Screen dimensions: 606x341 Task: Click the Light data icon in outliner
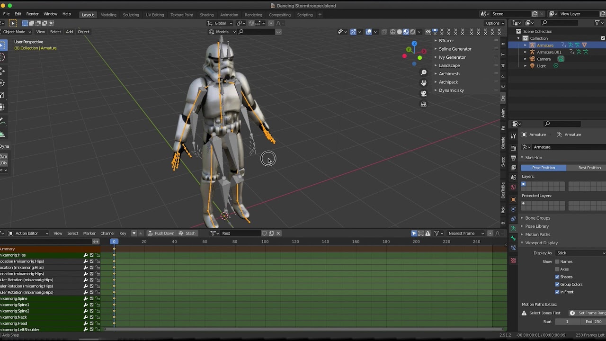click(556, 66)
